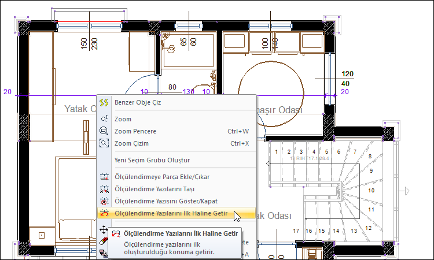Select stair step number 17

click(x=296, y=231)
